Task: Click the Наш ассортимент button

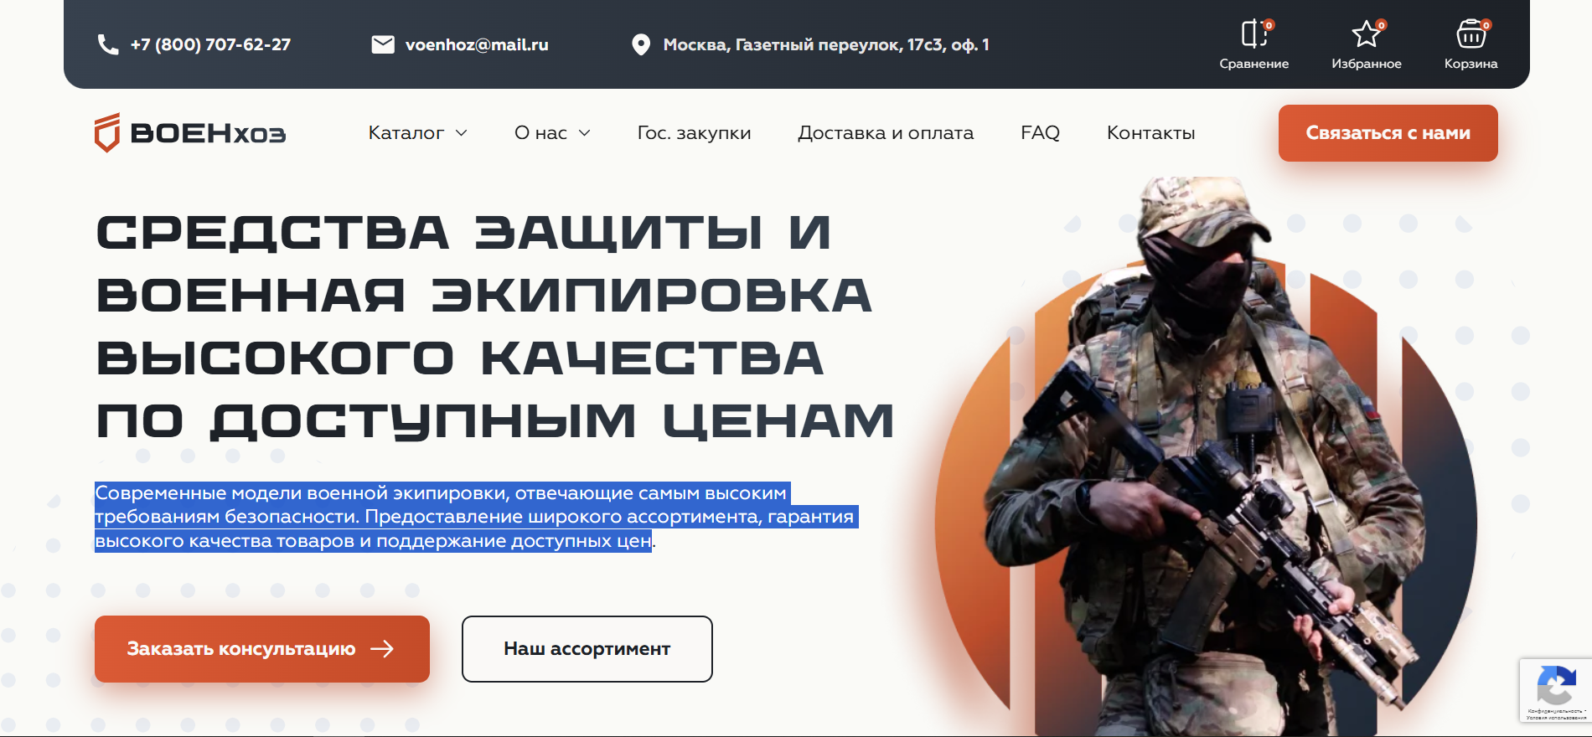Action: click(587, 649)
